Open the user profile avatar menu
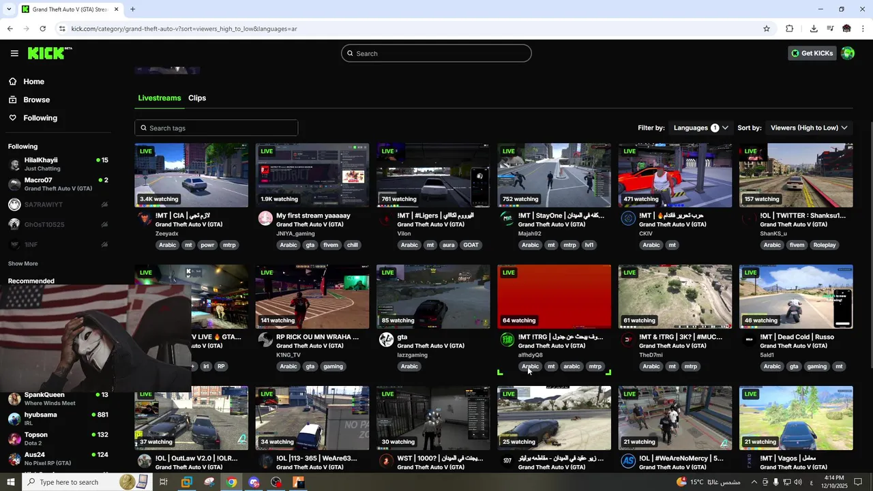This screenshot has width=873, height=491. [x=848, y=53]
